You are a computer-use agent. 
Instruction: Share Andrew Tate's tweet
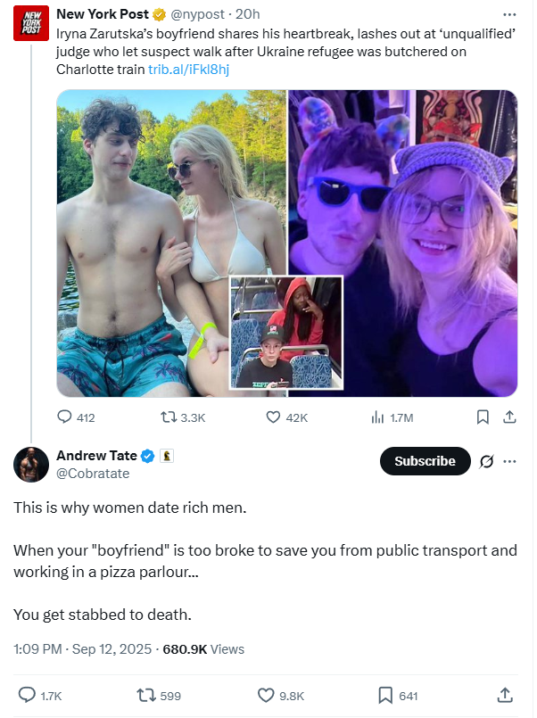pos(505,695)
